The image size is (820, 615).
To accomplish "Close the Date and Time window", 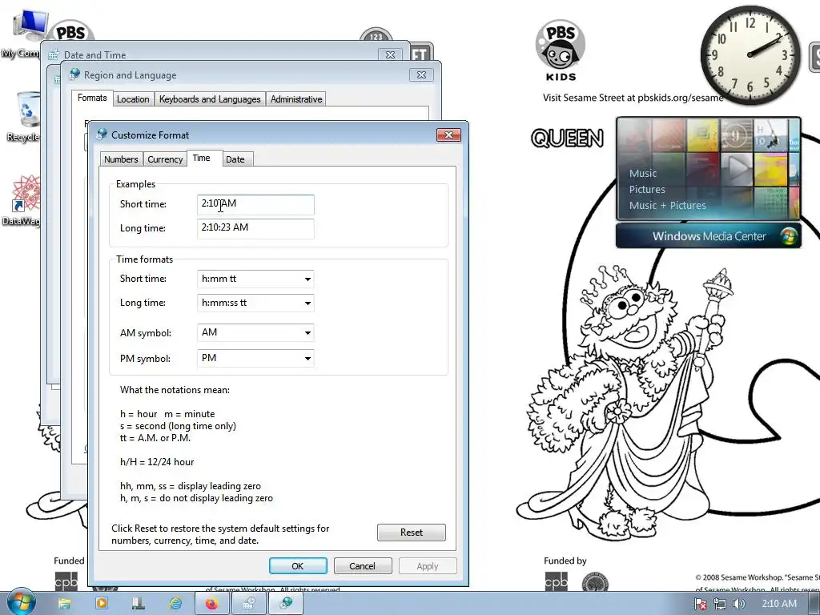I will (390, 55).
